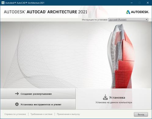Click the download icon next to Установка

coord(105,97)
